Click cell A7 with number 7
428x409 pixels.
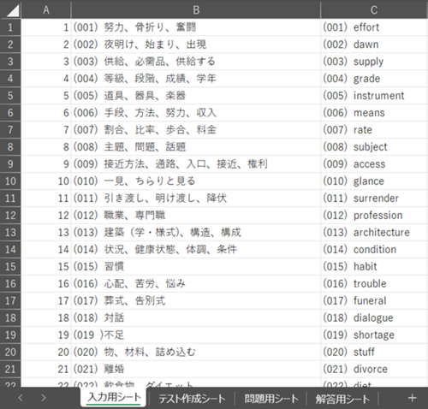(46, 130)
